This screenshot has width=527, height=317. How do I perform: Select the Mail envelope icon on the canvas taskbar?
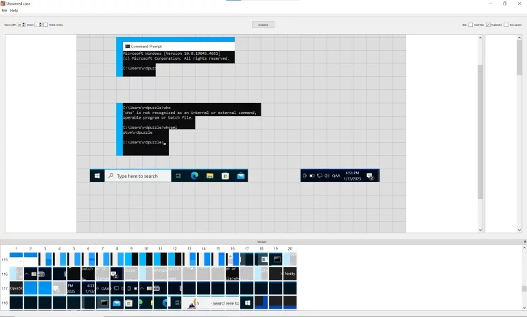[241, 176]
